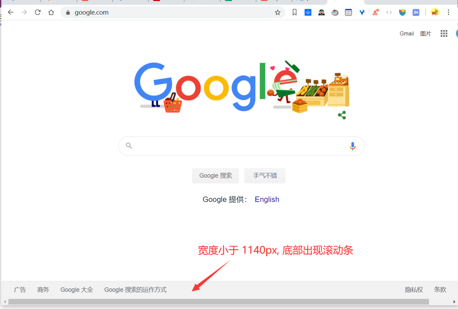
Task: Click the 手气不错 button
Action: (265, 176)
